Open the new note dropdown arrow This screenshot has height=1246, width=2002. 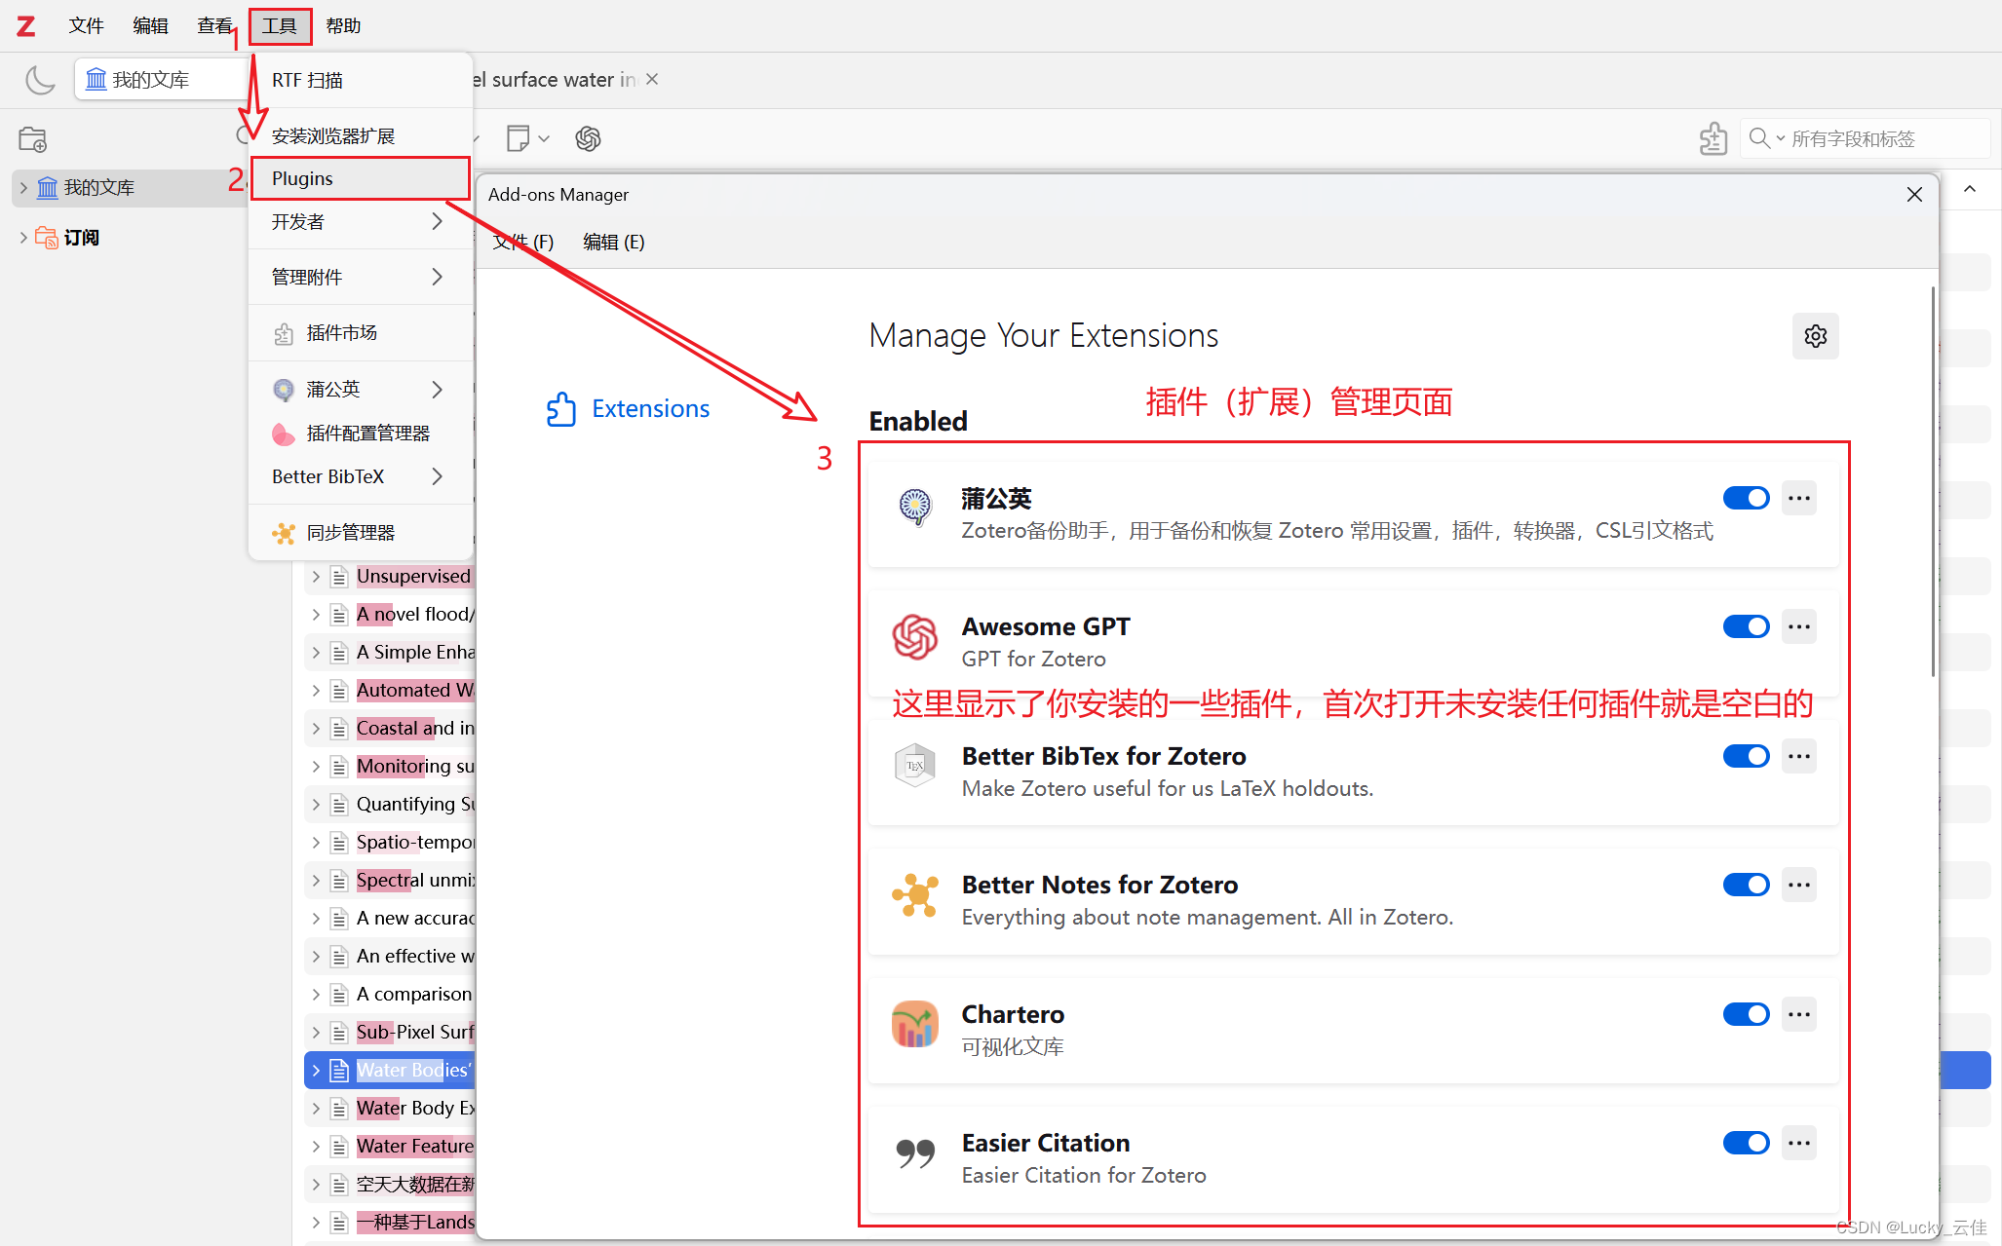click(x=544, y=139)
